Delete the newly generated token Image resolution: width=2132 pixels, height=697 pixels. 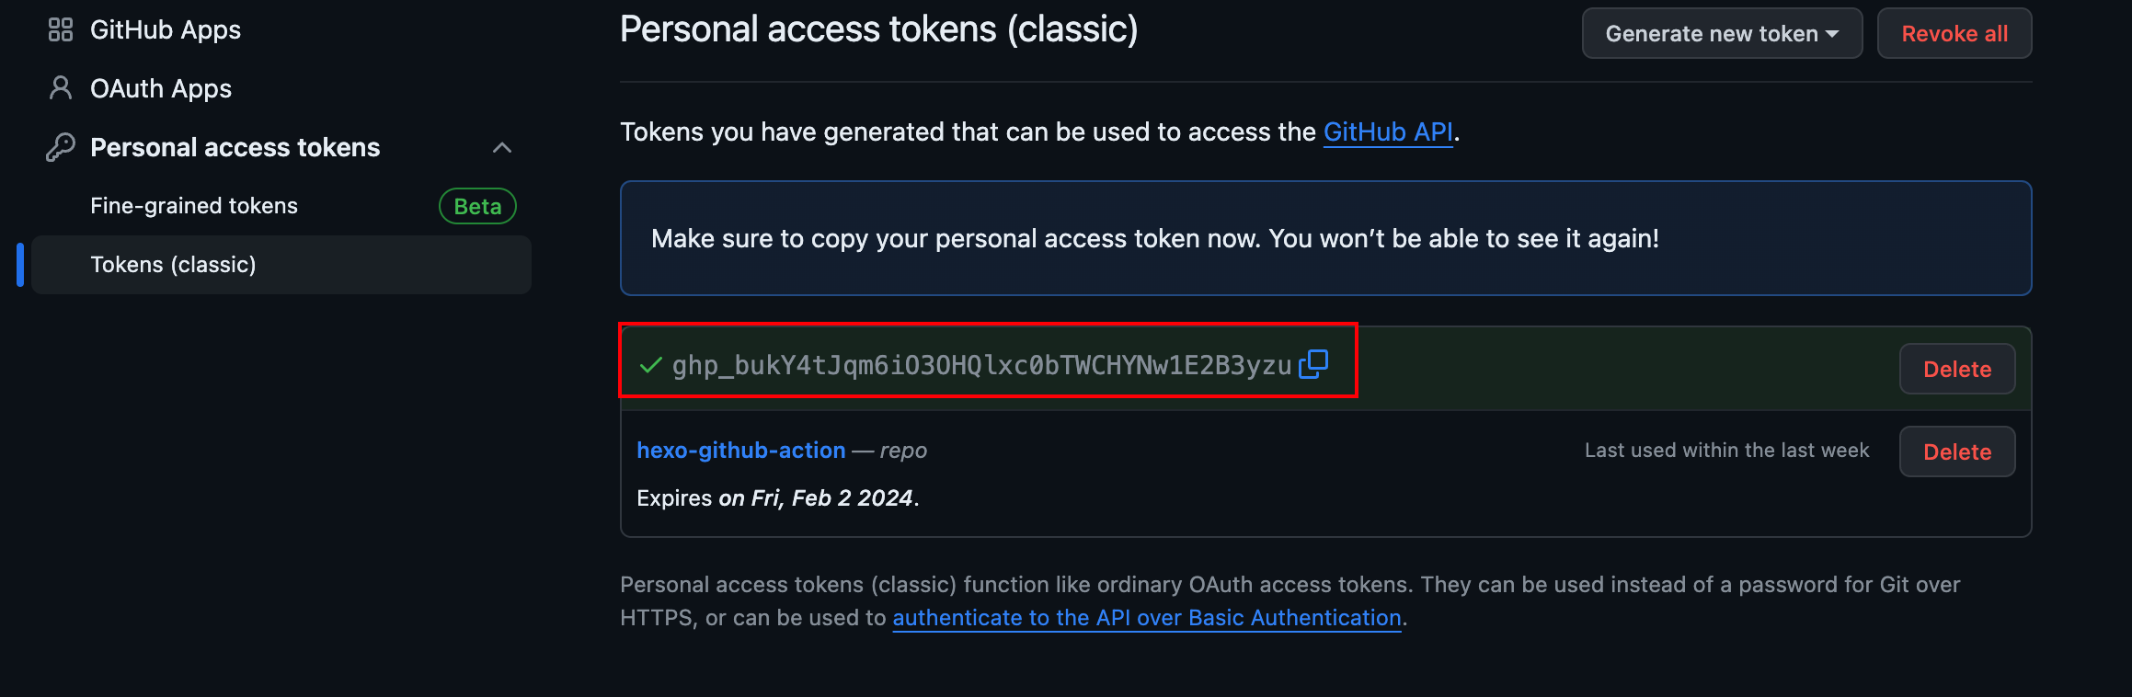click(1957, 369)
